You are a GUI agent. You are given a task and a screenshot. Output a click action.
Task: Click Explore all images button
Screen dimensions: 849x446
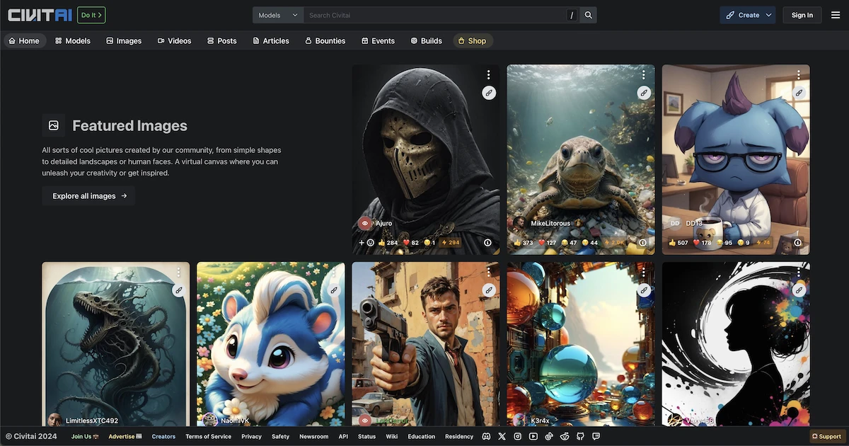(x=88, y=196)
